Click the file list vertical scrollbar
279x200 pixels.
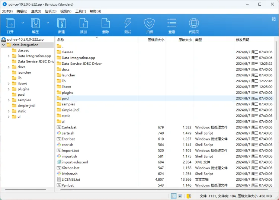click(x=276, y=80)
